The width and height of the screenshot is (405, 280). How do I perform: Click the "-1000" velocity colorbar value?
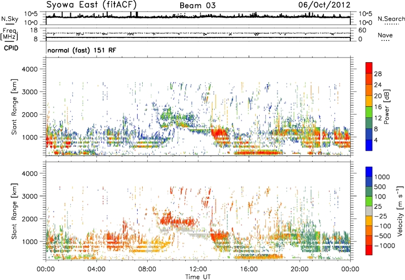click(385, 246)
